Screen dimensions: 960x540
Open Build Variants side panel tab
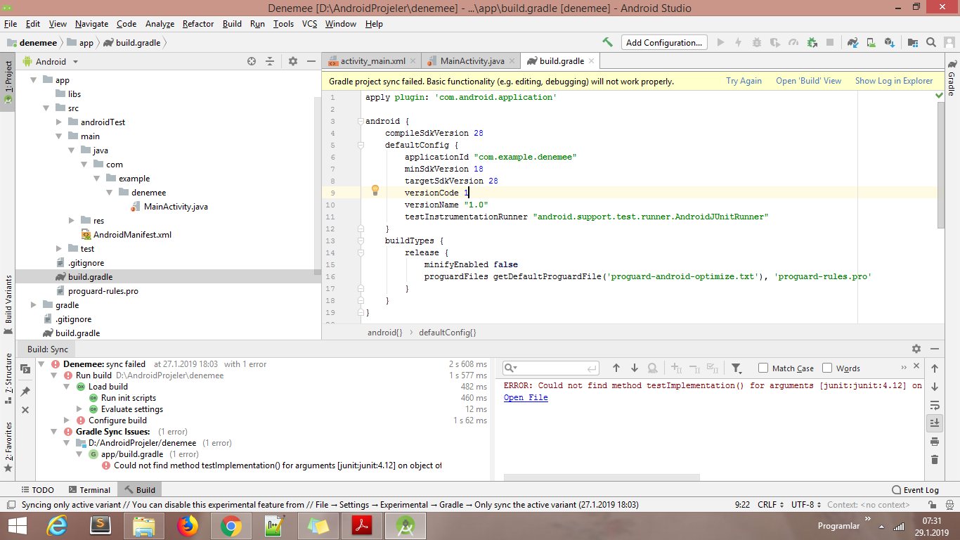pyautogui.click(x=8, y=304)
